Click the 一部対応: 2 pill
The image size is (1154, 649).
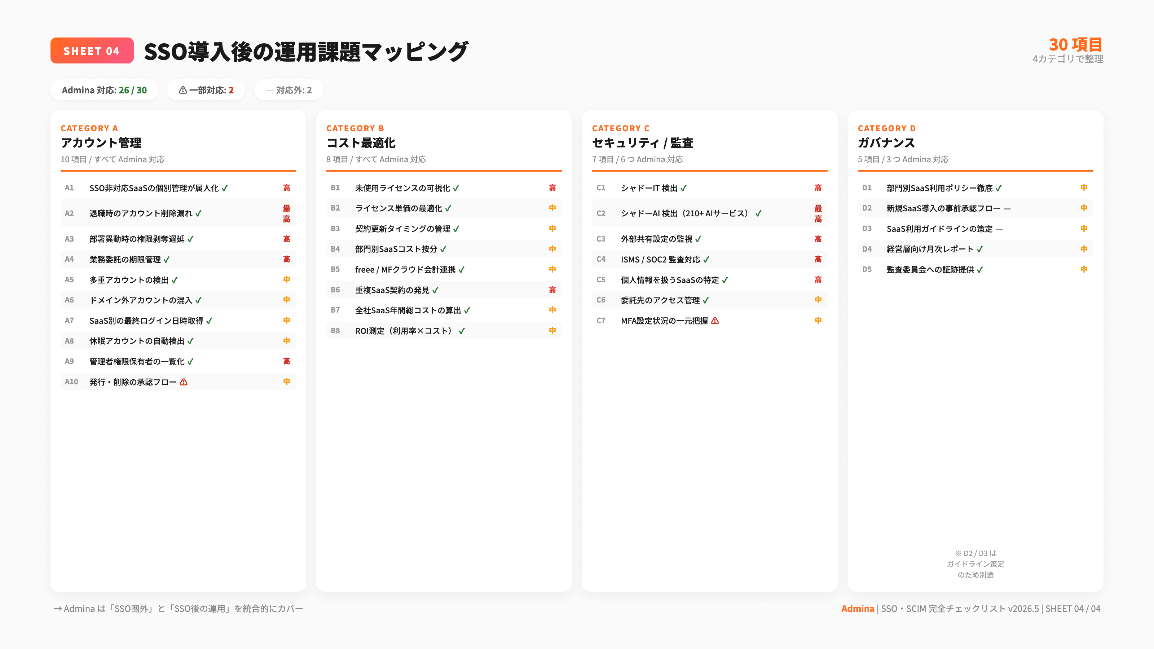206,90
